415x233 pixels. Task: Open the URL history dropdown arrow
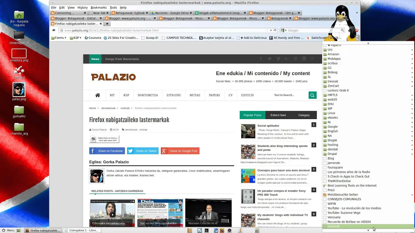(271, 30)
